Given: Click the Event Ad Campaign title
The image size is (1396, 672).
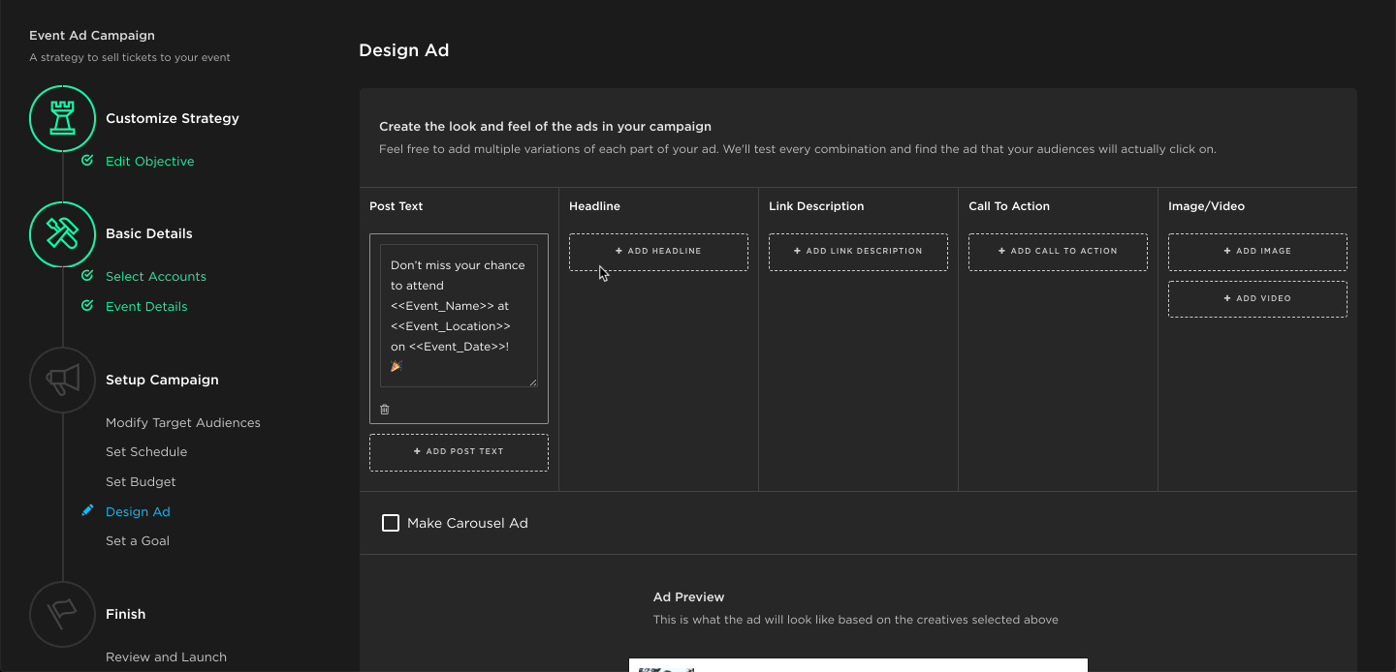Looking at the screenshot, I should [x=92, y=36].
